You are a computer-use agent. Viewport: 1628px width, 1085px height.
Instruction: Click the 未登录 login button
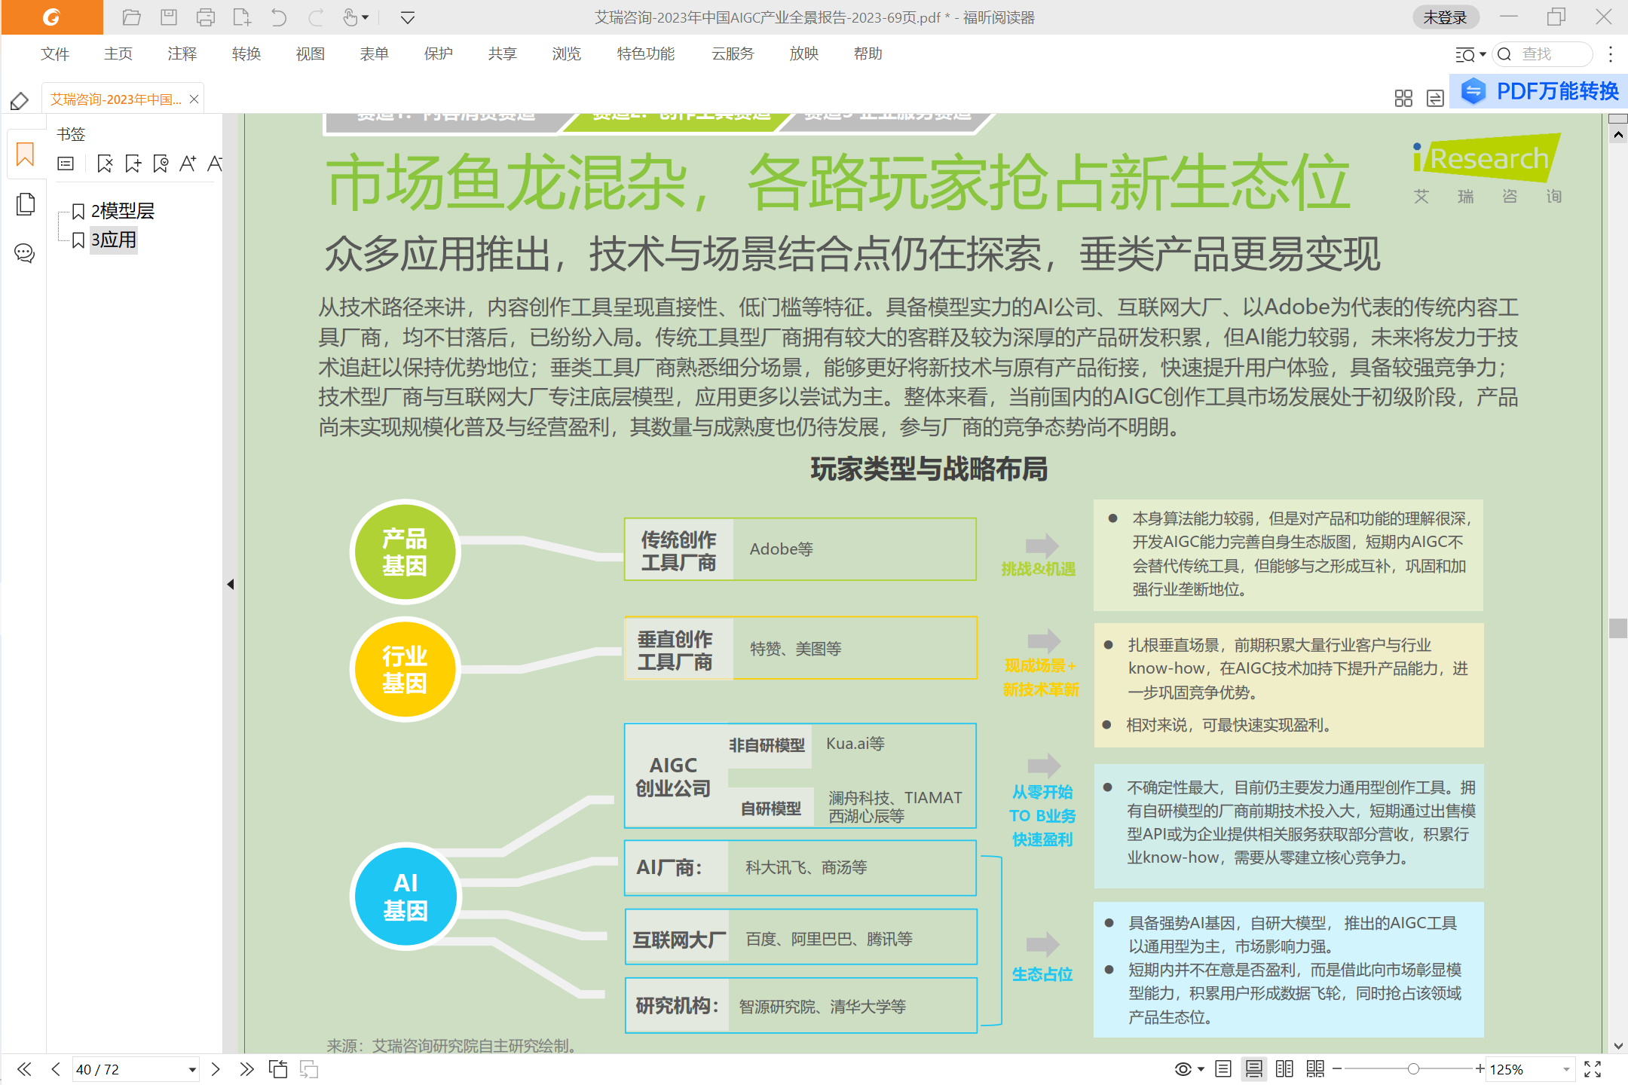tap(1445, 17)
